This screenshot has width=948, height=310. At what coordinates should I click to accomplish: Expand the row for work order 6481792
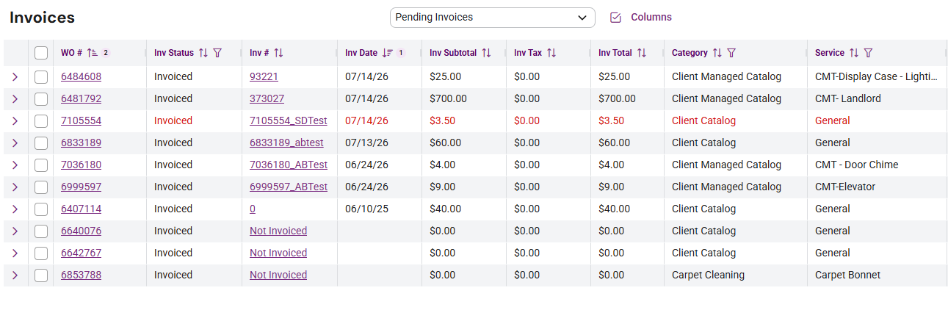(15, 98)
